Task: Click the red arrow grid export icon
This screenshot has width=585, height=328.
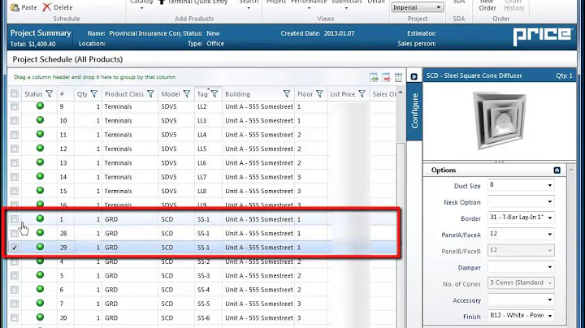Action: point(386,77)
